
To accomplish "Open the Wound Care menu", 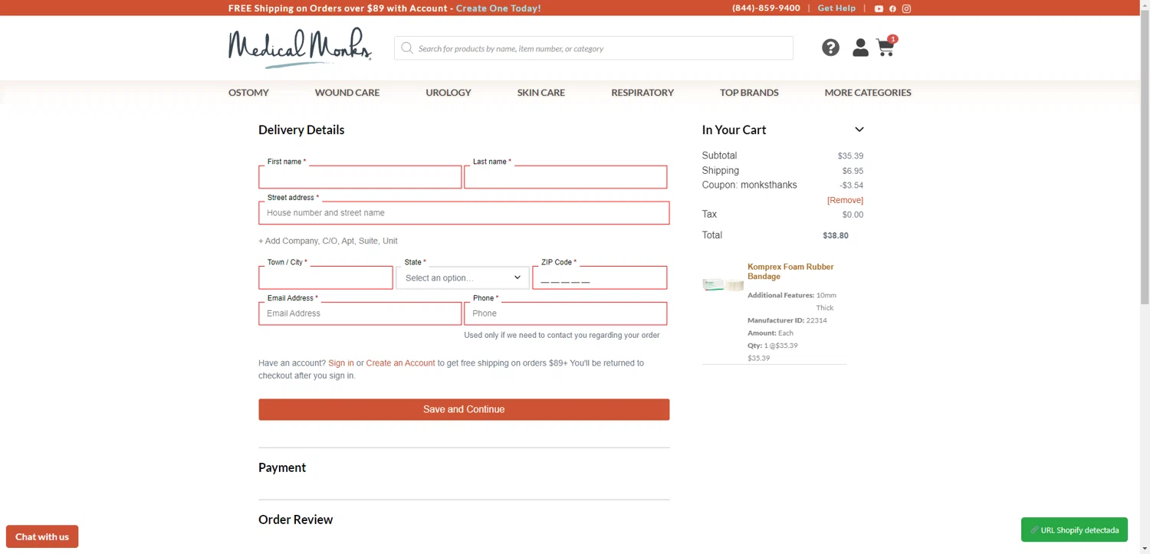I will pyautogui.click(x=347, y=92).
